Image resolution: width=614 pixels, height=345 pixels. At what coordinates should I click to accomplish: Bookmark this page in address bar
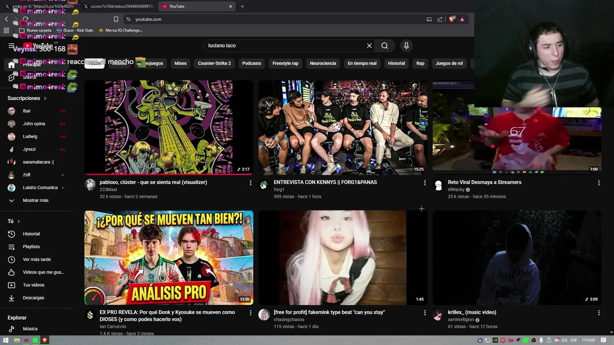click(116, 19)
